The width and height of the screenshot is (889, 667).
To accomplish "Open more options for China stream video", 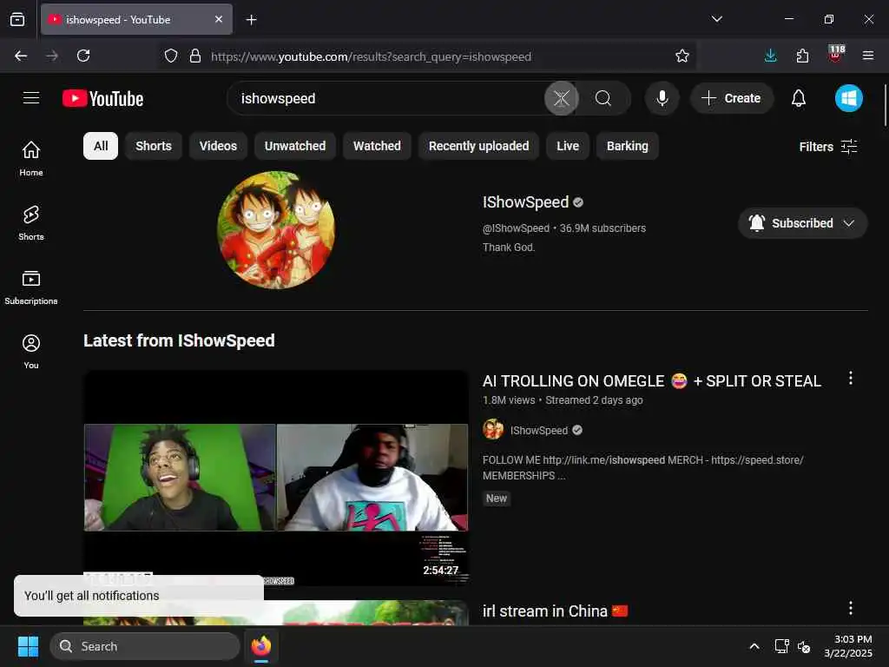I will (x=851, y=609).
